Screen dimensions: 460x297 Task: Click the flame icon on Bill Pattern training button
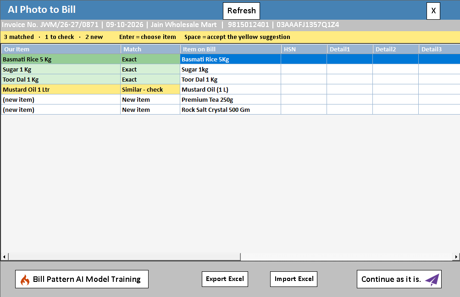25,280
